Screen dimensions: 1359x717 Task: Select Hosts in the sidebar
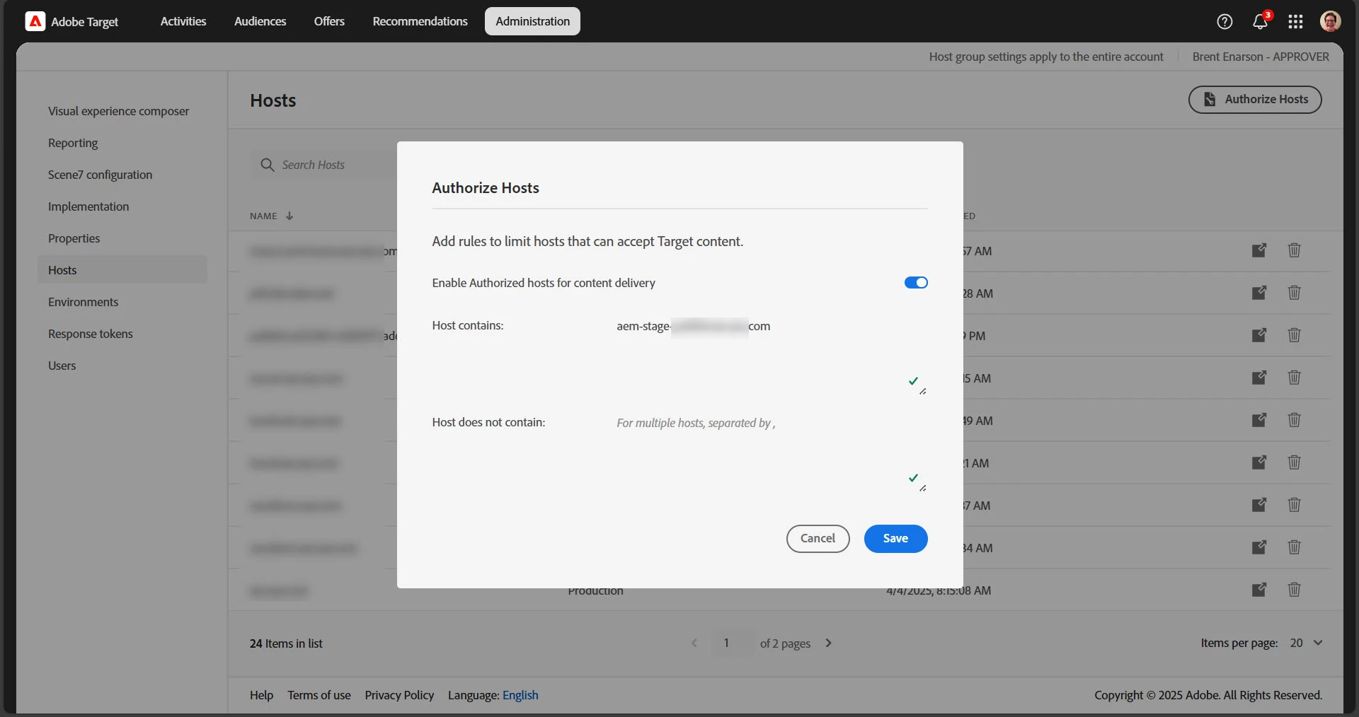click(122, 269)
